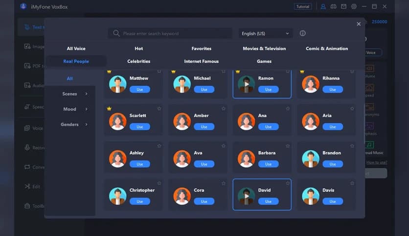Favorite the David voice with star
The image size is (409, 236).
(x=288, y=183)
